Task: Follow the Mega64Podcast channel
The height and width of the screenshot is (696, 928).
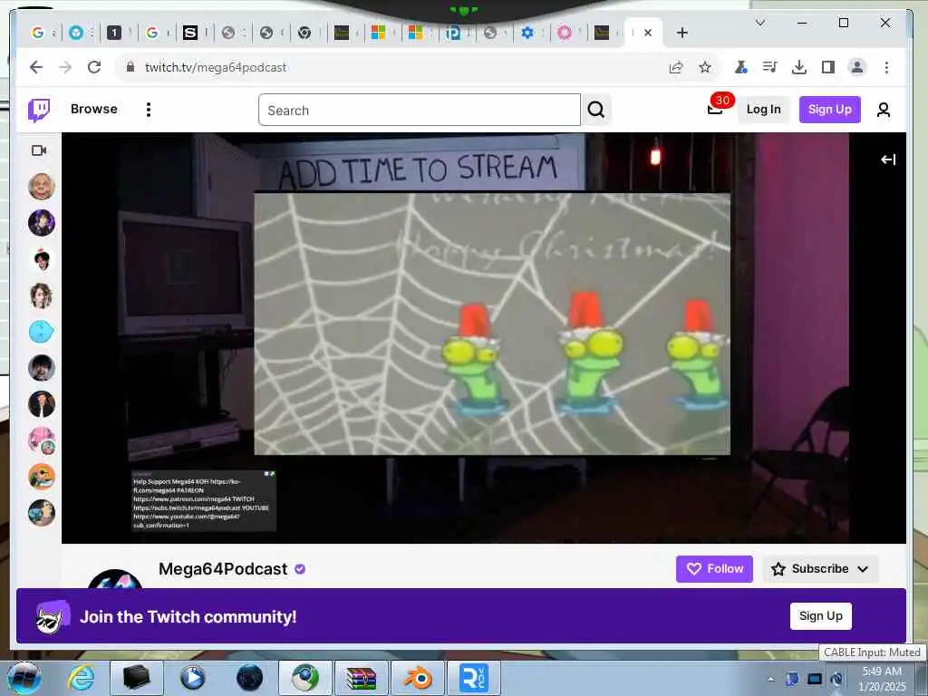Action: (714, 569)
